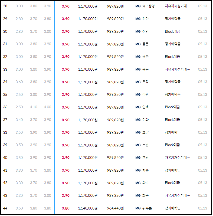Open 용문 bank name in row 33
This screenshot has width=213, height=216.
(x=146, y=69)
